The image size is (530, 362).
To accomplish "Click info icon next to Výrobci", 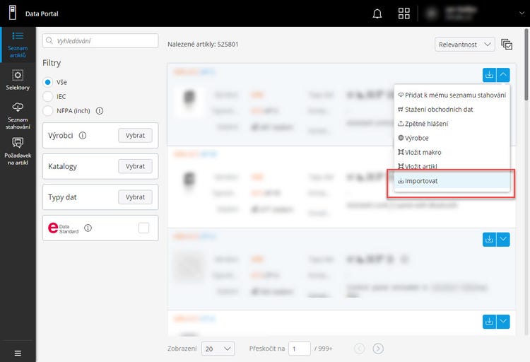I will click(x=83, y=136).
